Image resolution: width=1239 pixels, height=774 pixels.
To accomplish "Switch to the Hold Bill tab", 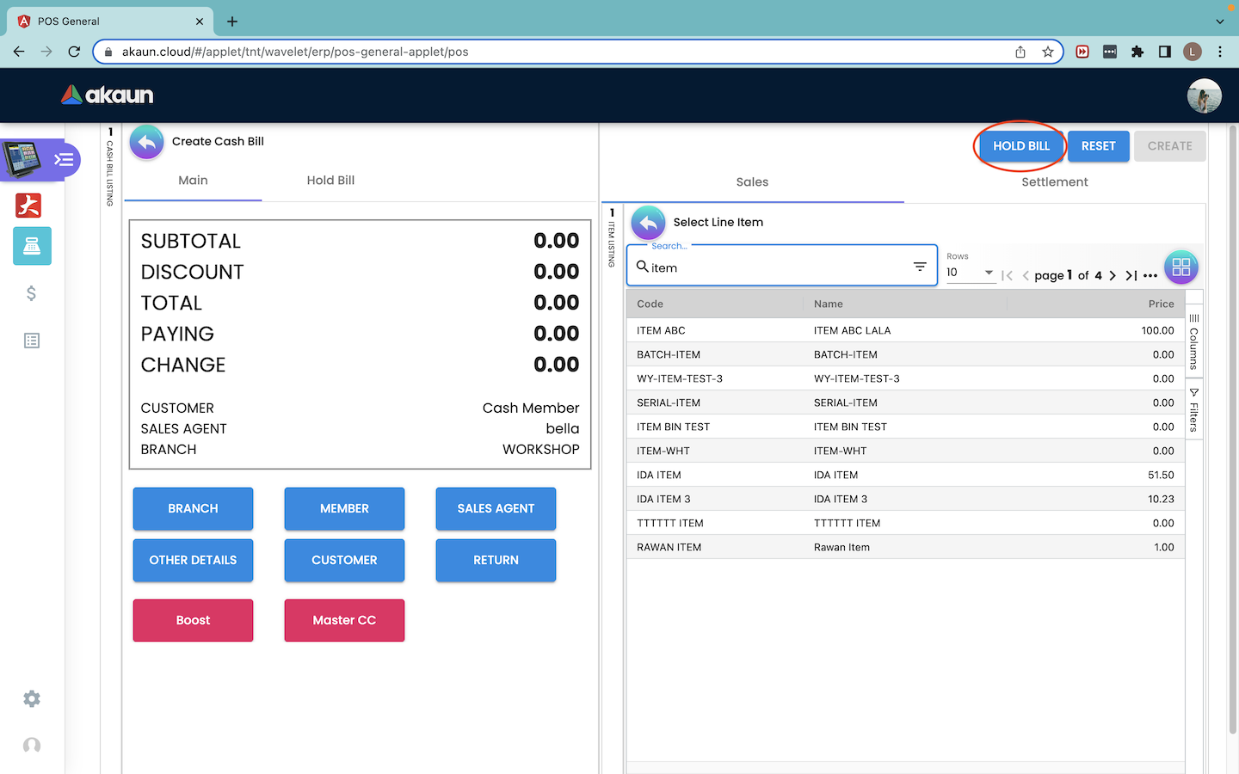I will click(330, 181).
